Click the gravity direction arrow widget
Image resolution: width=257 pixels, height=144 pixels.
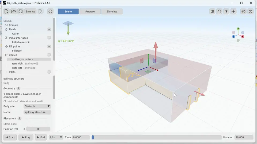68,28
